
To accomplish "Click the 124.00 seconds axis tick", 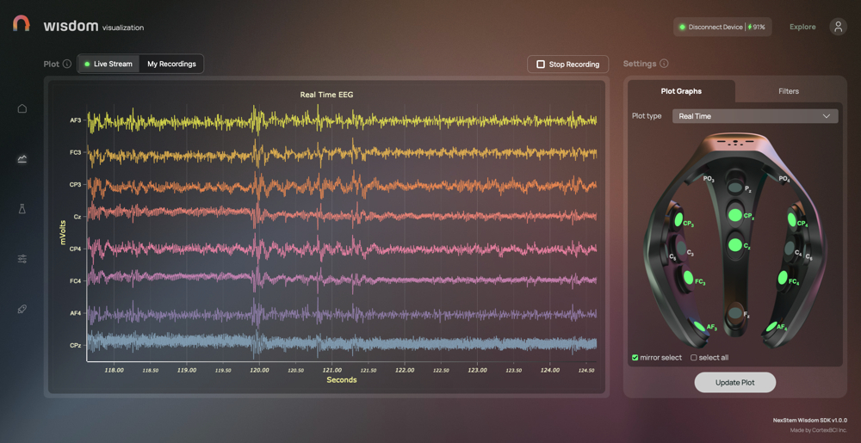I will point(549,370).
